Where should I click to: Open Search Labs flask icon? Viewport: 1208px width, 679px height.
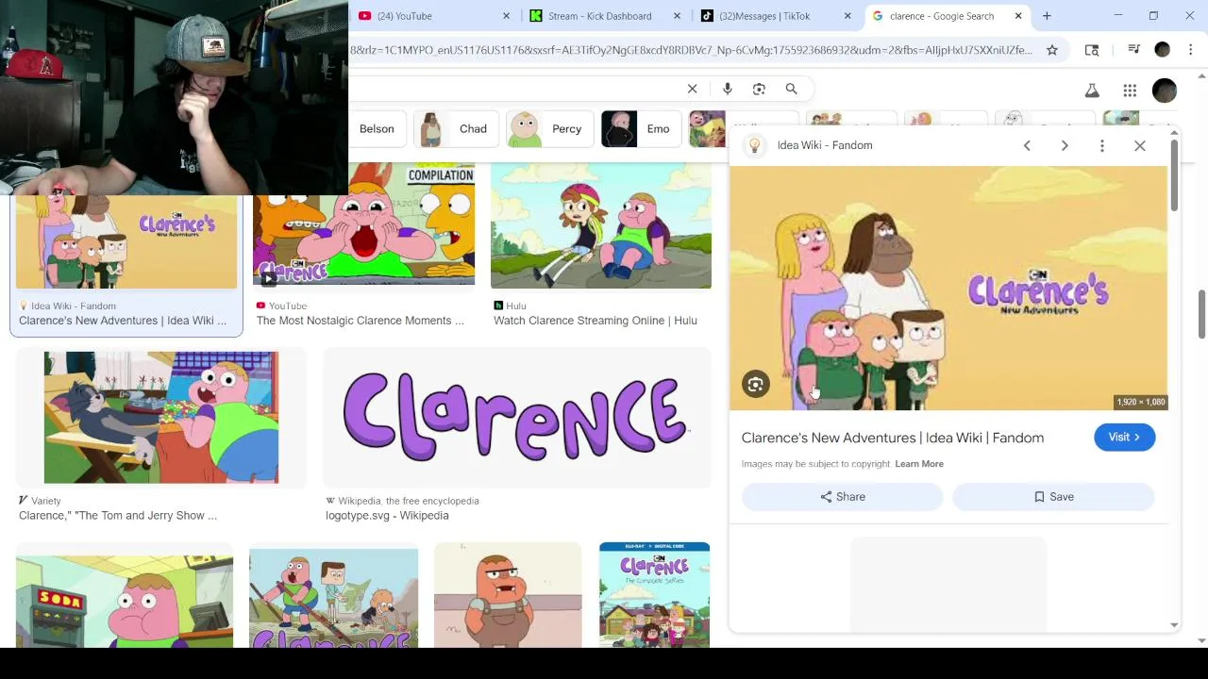point(1092,91)
